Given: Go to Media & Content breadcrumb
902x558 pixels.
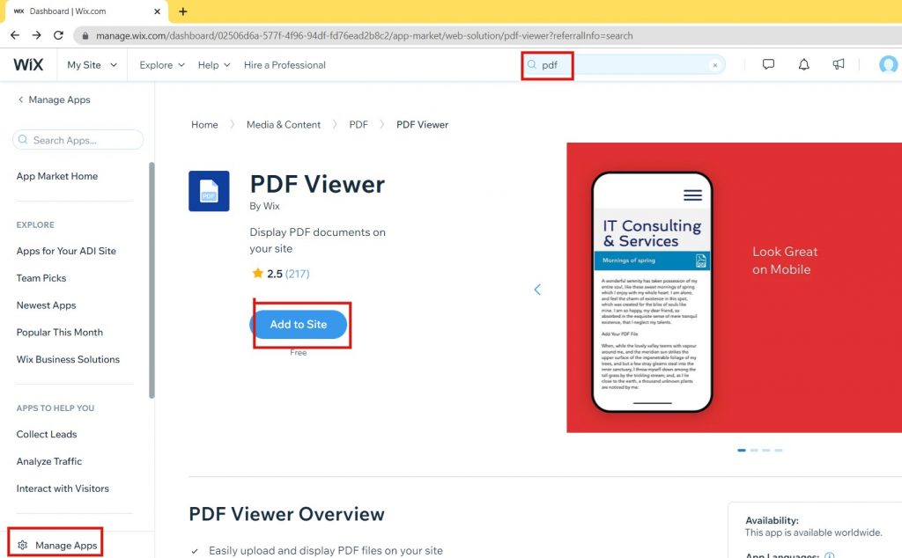Looking at the screenshot, I should click(284, 124).
